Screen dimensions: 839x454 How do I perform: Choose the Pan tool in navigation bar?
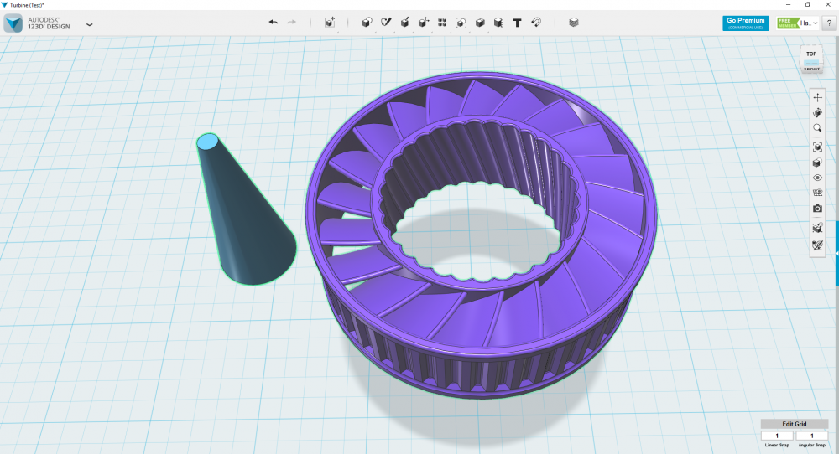pos(817,97)
